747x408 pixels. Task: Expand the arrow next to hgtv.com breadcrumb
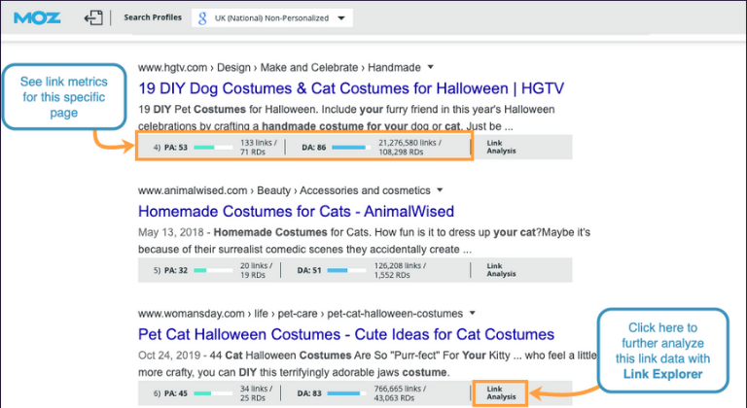coord(431,67)
